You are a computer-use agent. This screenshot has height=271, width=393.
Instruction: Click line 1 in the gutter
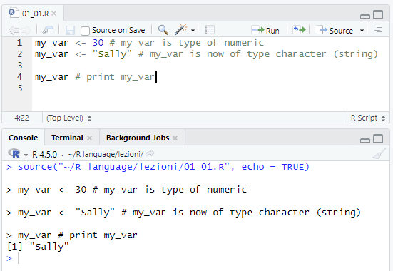coord(19,43)
